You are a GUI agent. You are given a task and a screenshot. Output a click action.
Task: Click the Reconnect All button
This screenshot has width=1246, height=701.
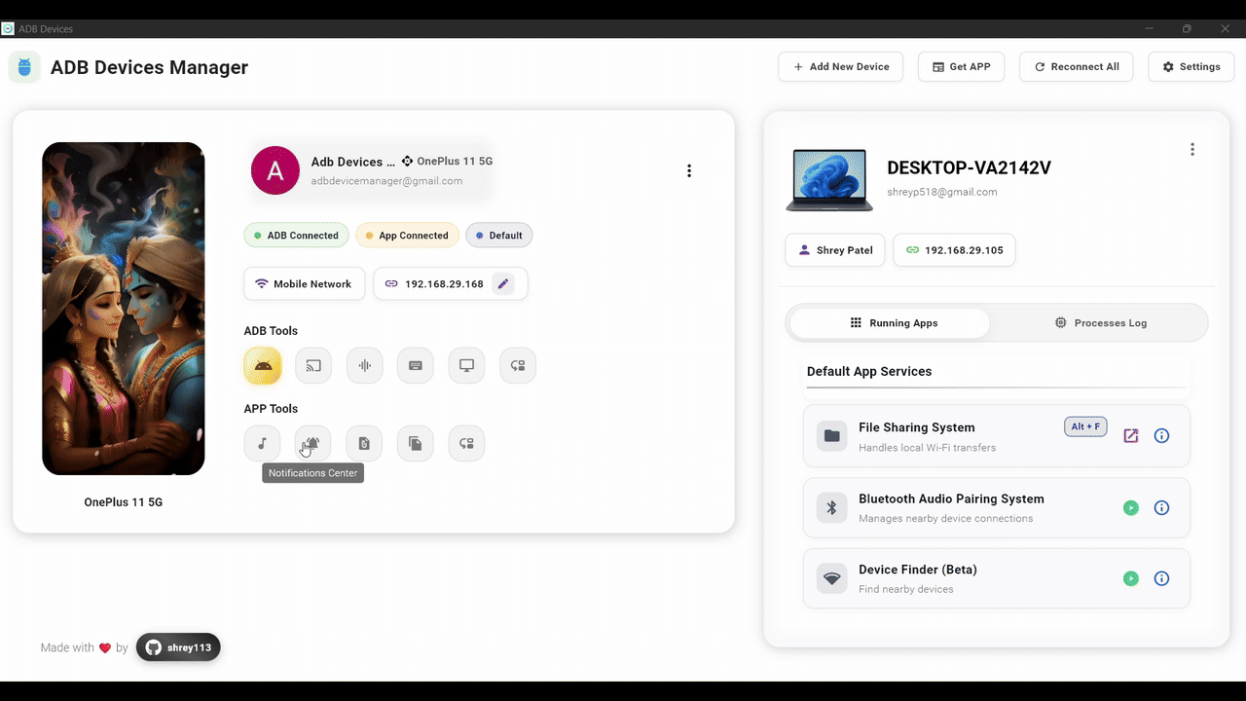(x=1076, y=66)
